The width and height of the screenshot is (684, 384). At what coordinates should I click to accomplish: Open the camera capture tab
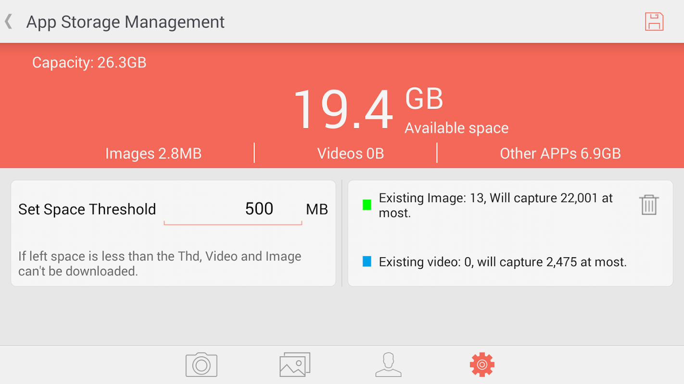[x=201, y=365]
